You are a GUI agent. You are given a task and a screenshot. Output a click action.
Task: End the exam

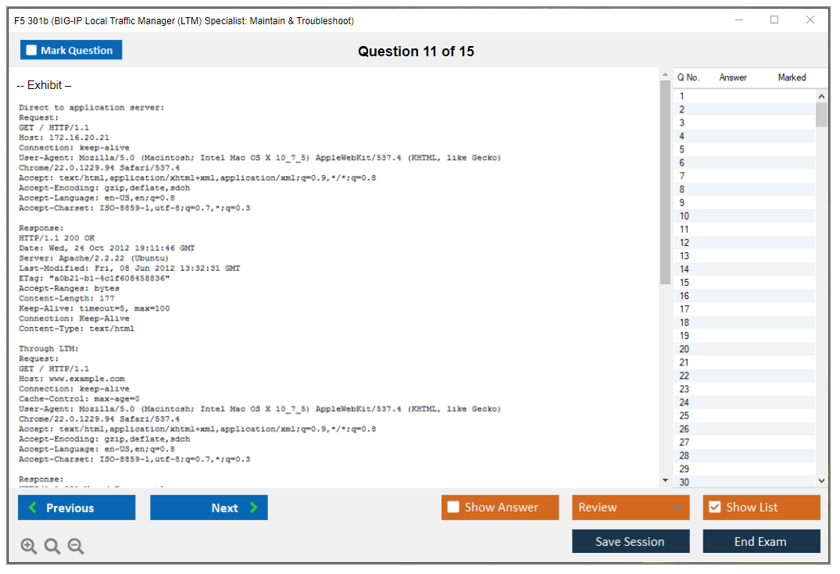coord(761,541)
